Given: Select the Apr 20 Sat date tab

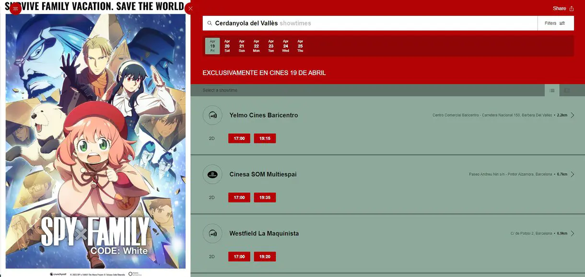Looking at the screenshot, I should (x=227, y=46).
